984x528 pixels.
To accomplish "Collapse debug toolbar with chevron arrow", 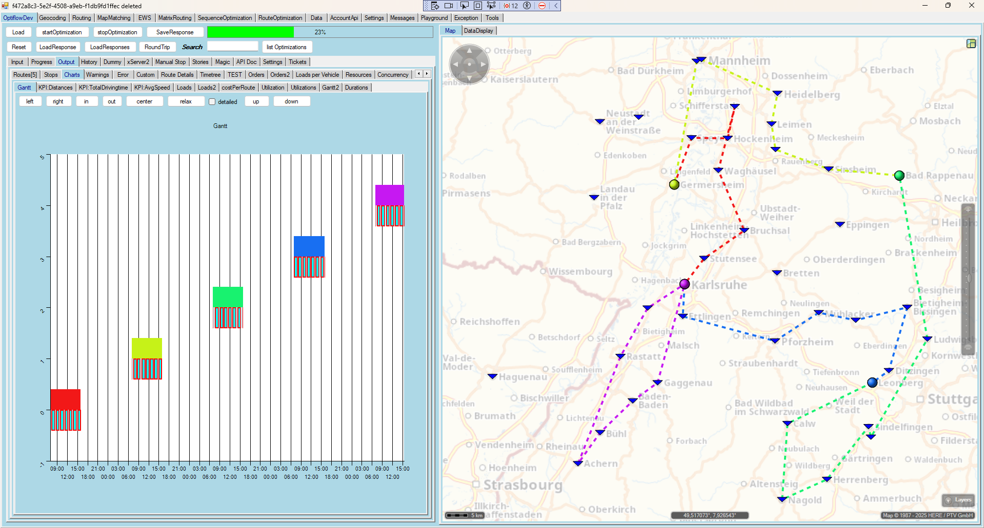I will [555, 6].
